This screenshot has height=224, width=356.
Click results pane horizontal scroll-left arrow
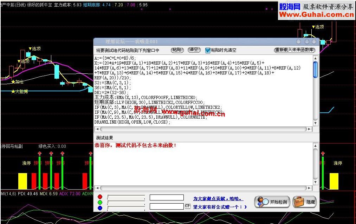pyautogui.click(x=97, y=188)
